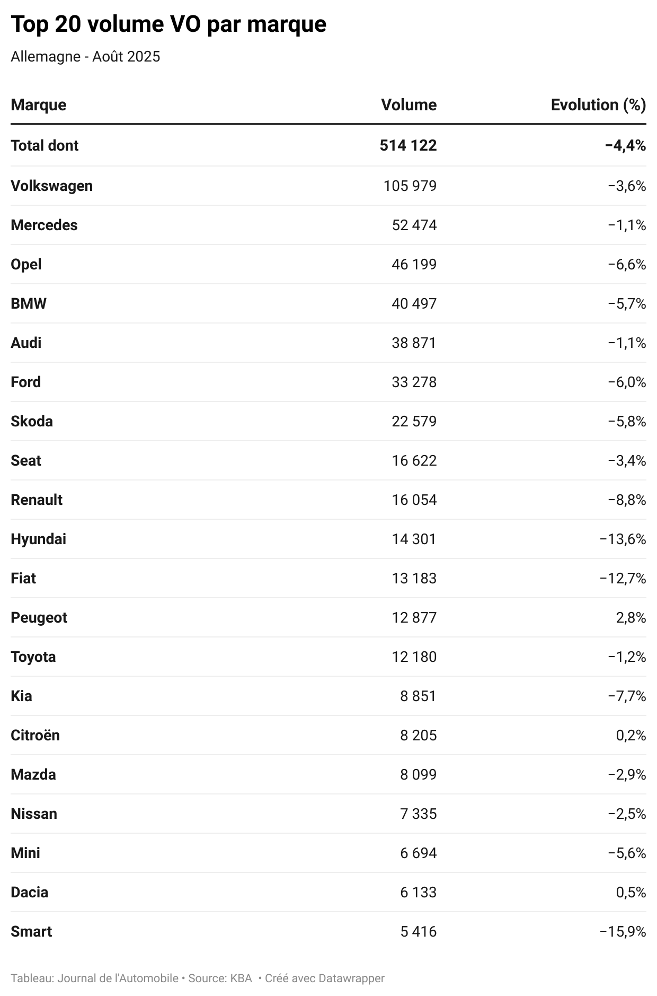Click the Smart evolution value −15,9%
This screenshot has height=996, width=657.
[623, 932]
